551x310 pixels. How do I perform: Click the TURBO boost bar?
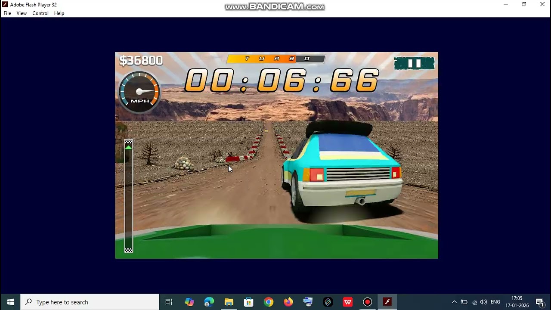(276, 59)
